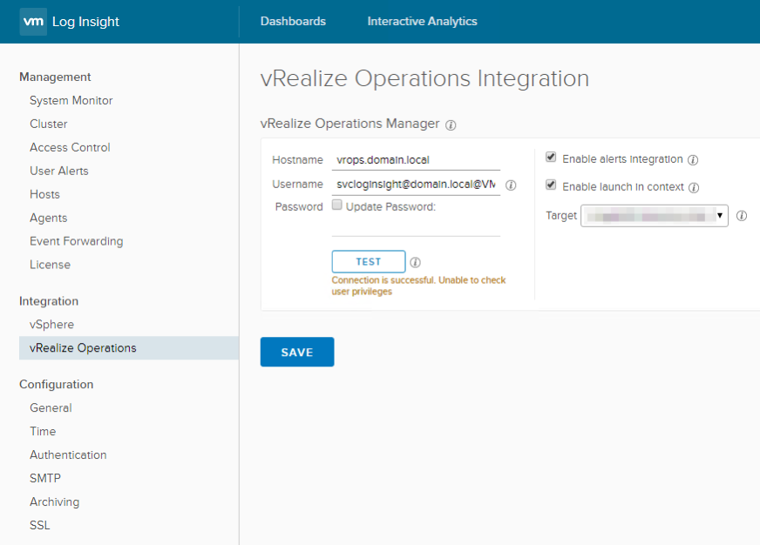Switch to Interactive Analytics tab
This screenshot has height=545, width=760.
pyautogui.click(x=422, y=21)
